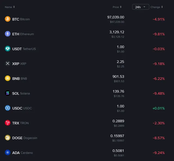Viewport: 174px width, 161px height.
Task: Click the TetherUS green icon
Action: click(8, 49)
